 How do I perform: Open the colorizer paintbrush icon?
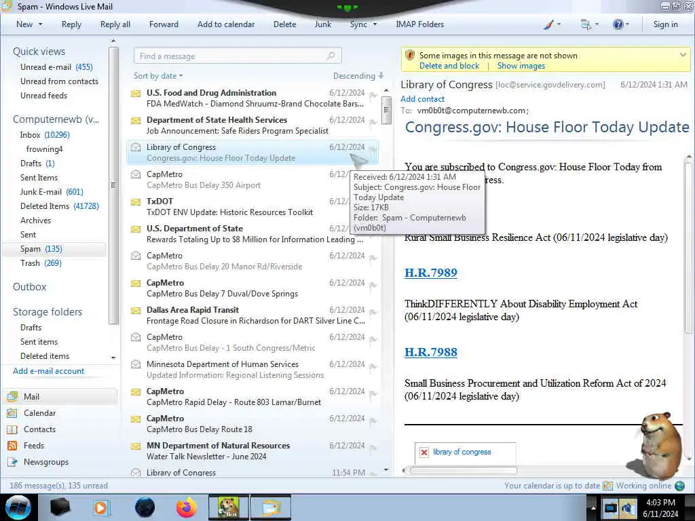(x=548, y=25)
